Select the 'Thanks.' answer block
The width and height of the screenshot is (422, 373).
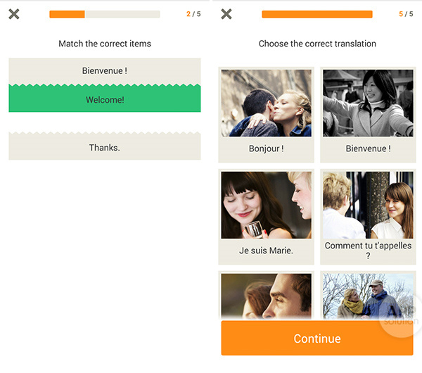tap(105, 146)
